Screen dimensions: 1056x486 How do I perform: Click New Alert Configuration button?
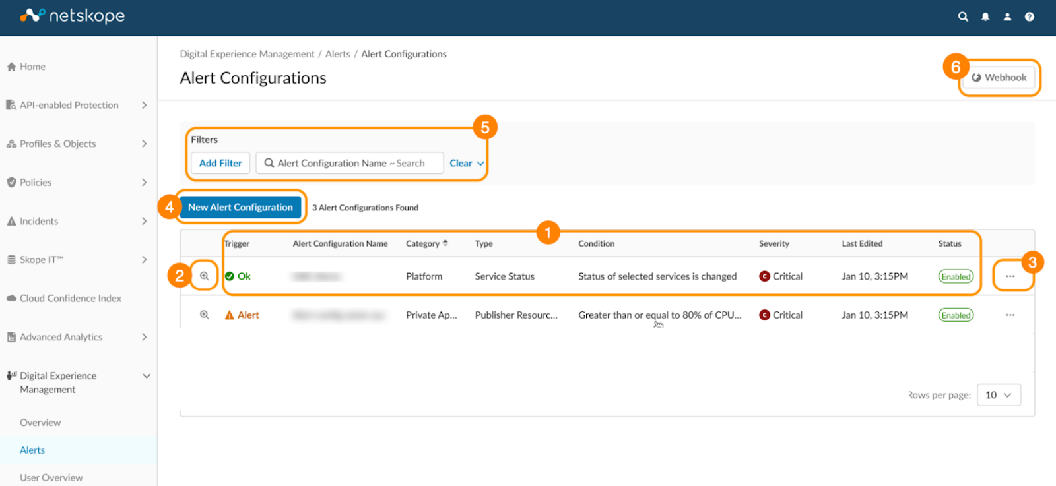point(240,207)
